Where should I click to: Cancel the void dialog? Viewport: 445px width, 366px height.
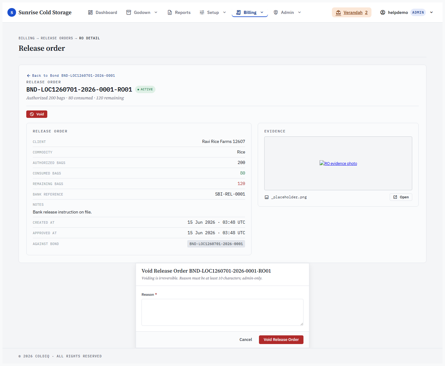click(246, 340)
